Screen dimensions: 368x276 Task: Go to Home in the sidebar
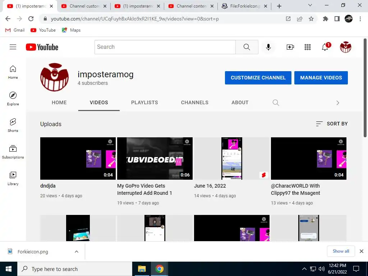(13, 72)
